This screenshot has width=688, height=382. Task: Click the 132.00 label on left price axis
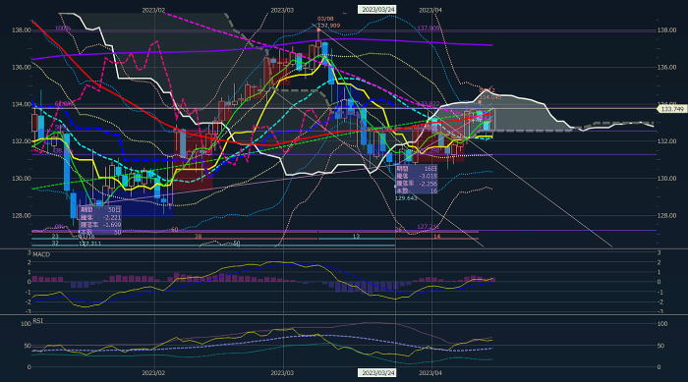pyautogui.click(x=21, y=141)
